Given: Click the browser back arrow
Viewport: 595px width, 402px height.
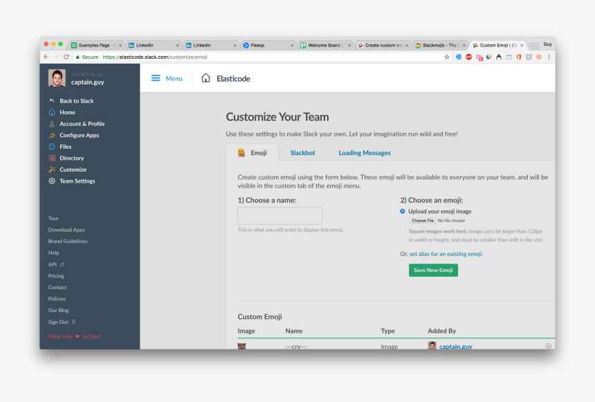Looking at the screenshot, I should tap(46, 57).
